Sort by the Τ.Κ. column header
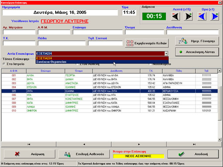 [x=151, y=71]
